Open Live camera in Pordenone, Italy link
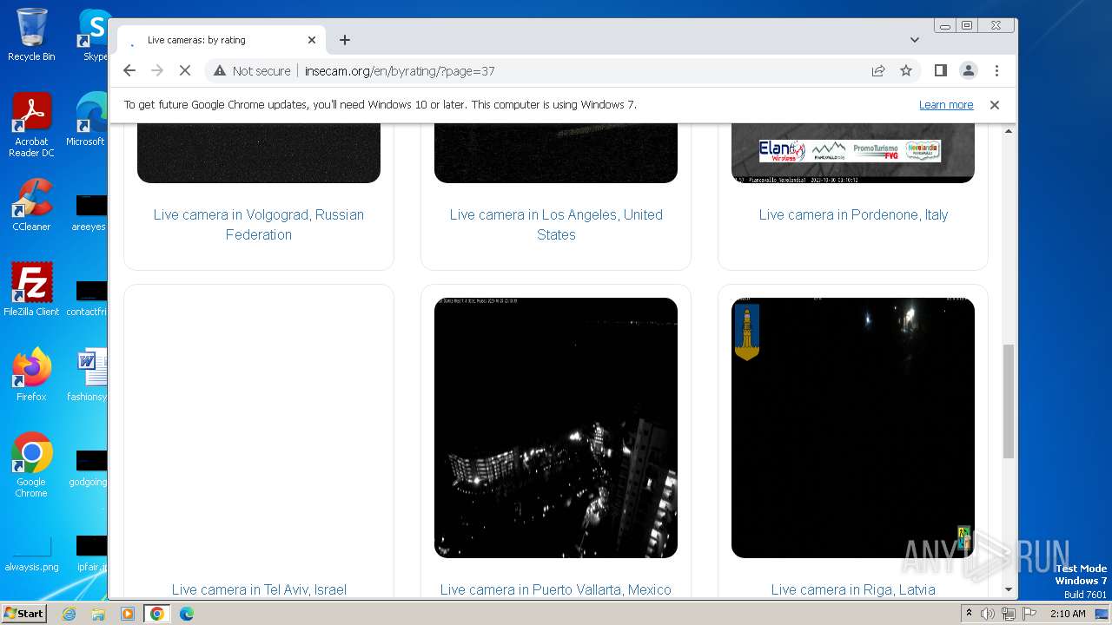 click(853, 214)
